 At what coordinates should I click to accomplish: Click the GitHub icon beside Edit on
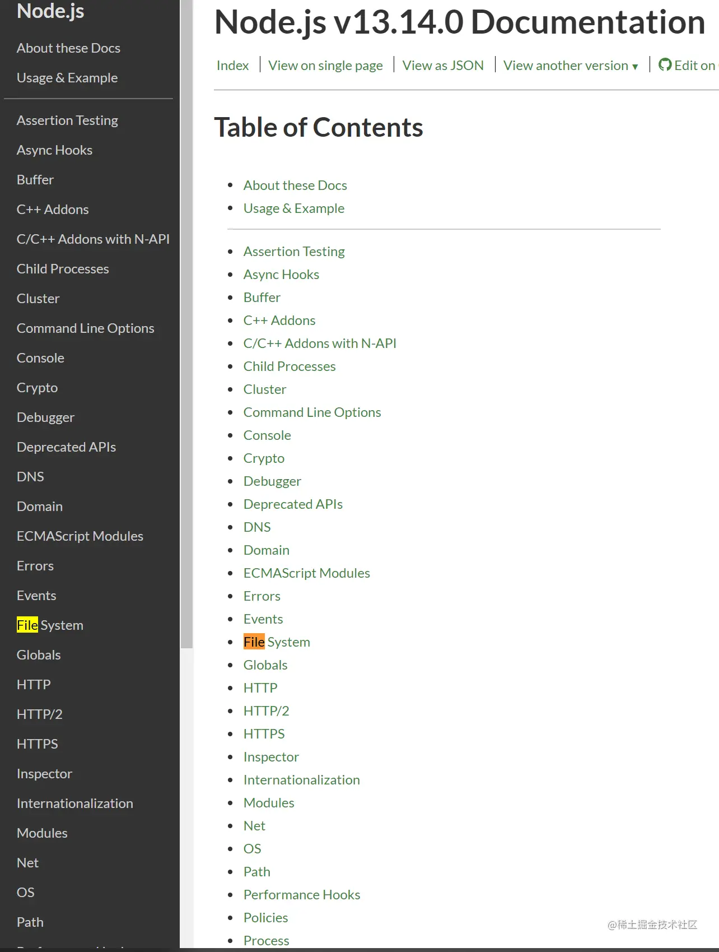(x=665, y=65)
